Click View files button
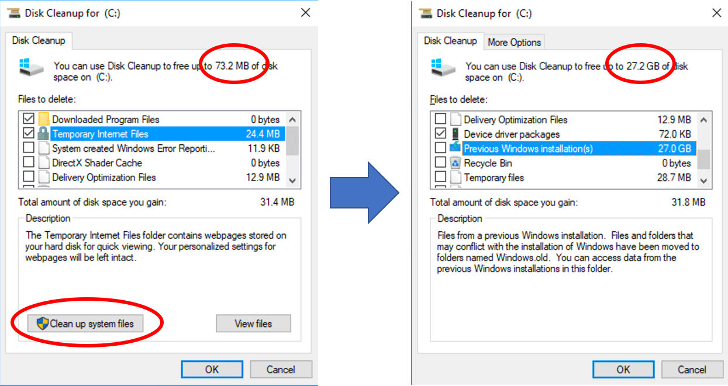Viewport: 728px width, 386px height. 253,324
